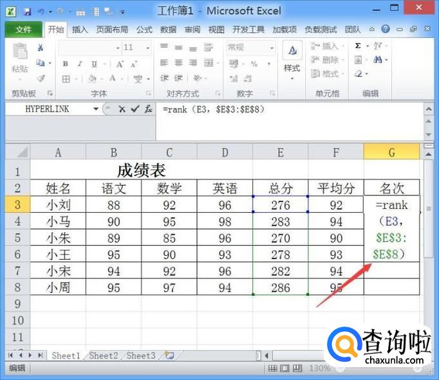The width and height of the screenshot is (439, 380).
Task: Switch to the 公式 Formulas tab
Action: pyautogui.click(x=144, y=30)
